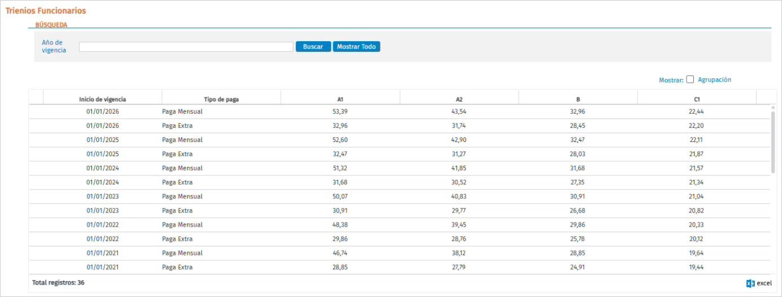Select the A1 value 46,74

(x=340, y=252)
